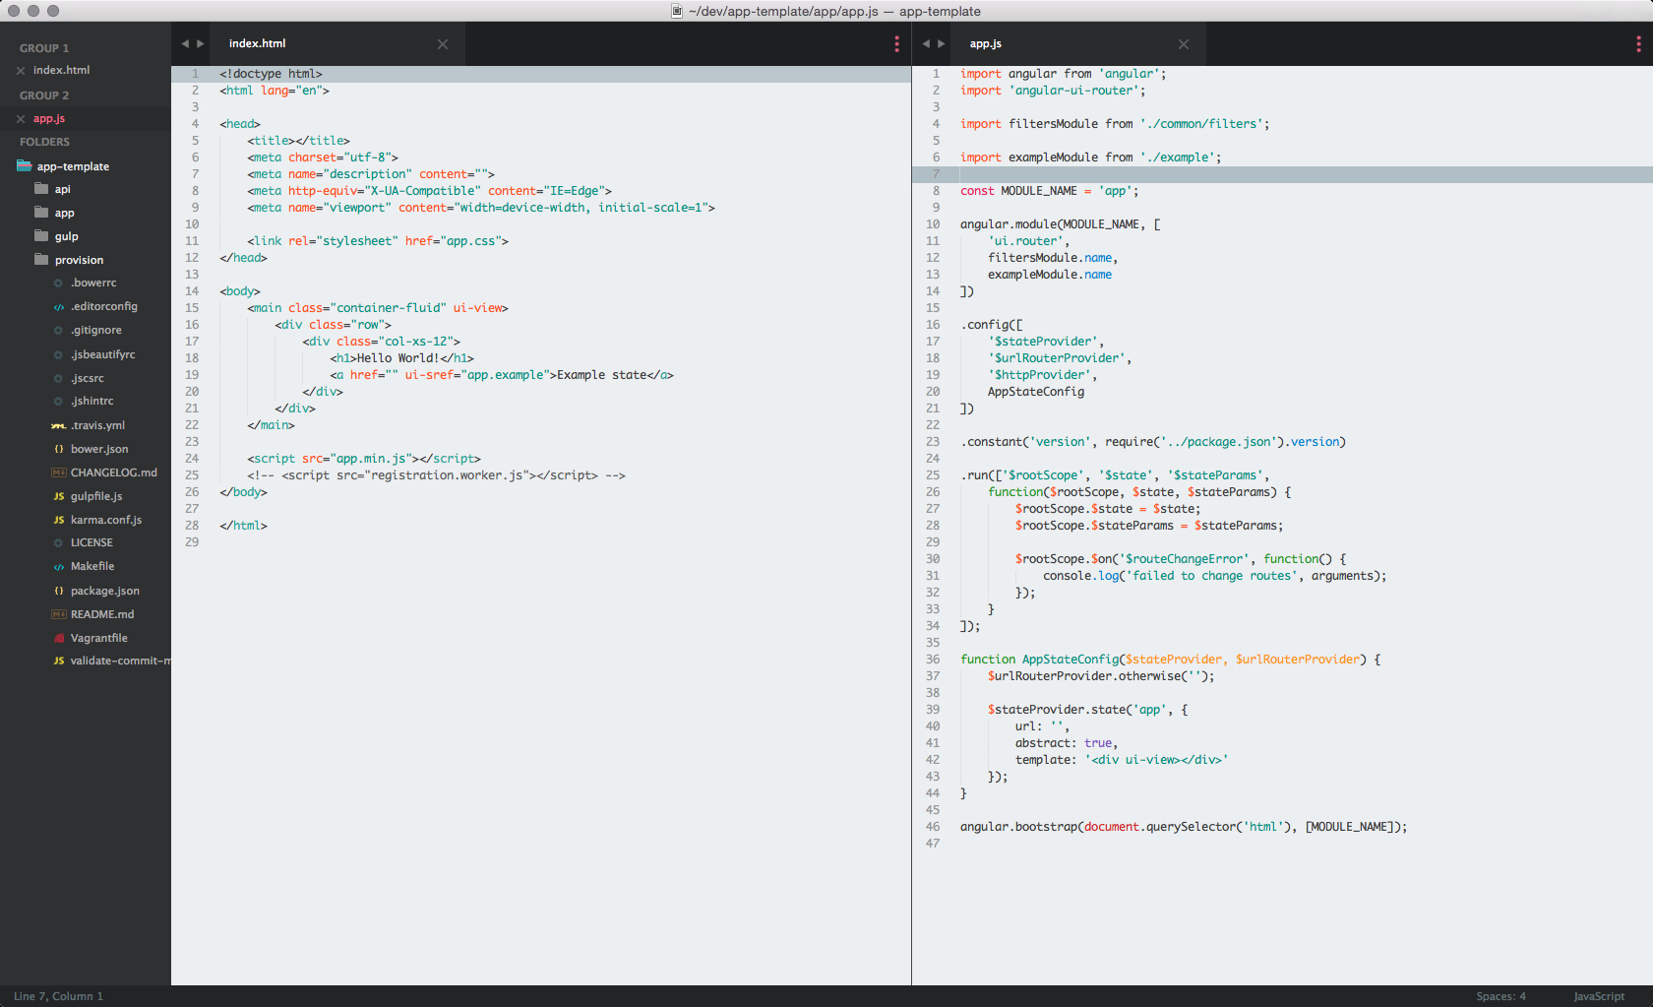Open the .travis.yml file
1653x1007 pixels.
98,425
